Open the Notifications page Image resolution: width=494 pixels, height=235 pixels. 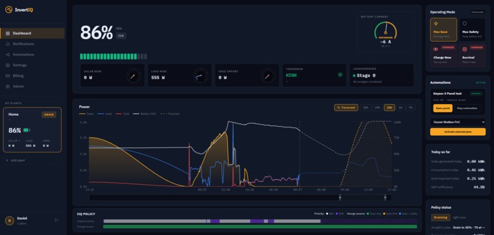pyautogui.click(x=32, y=44)
